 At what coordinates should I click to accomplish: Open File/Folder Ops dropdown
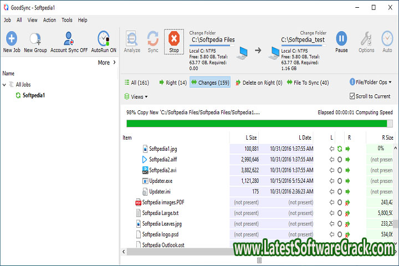[x=371, y=82]
